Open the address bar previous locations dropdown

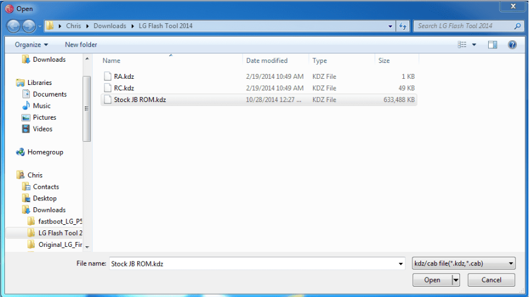[390, 26]
